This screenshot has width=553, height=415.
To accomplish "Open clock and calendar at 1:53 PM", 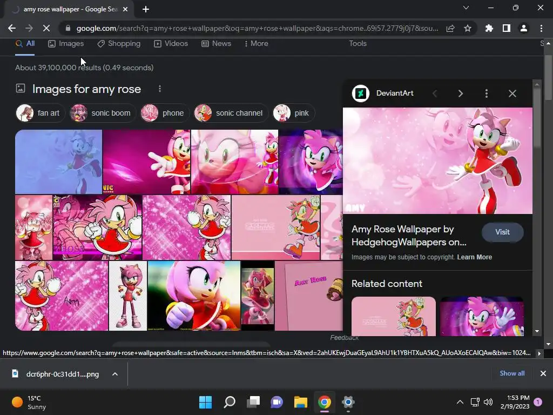I will pyautogui.click(x=515, y=402).
